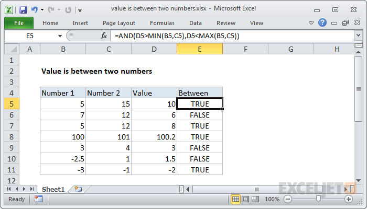The width and height of the screenshot is (367, 209).
Task: Click the Repeat icon in quick access
Action: coord(68,10)
